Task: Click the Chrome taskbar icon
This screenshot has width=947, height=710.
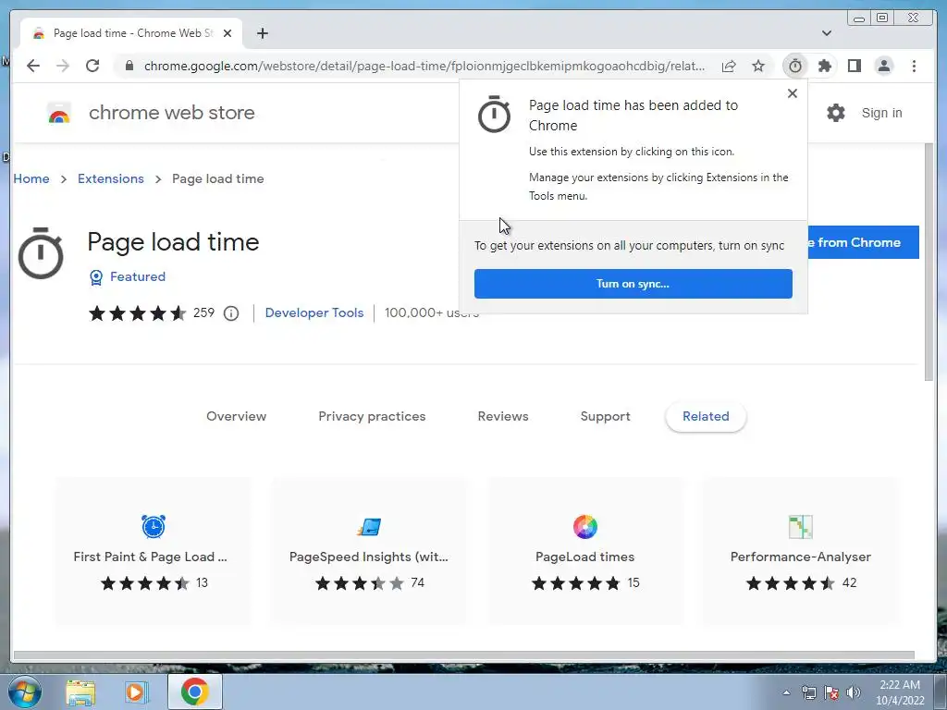Action: point(194,692)
